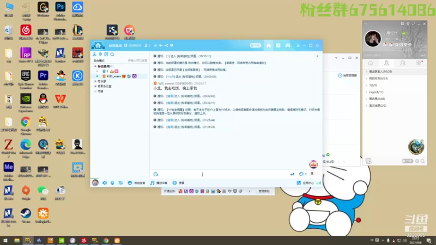The height and width of the screenshot is (245, 436).
Task: Click the location pin icon above channel tree
Action: tap(100, 54)
